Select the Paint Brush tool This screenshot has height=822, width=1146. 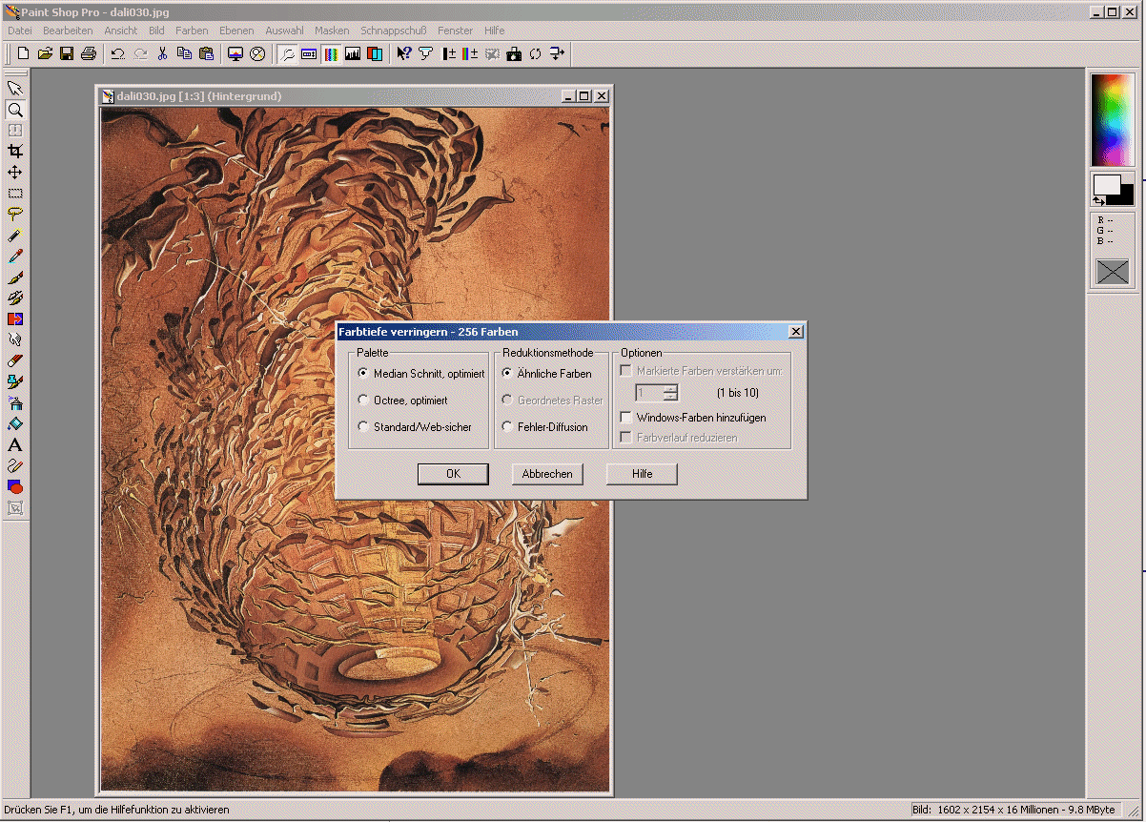(15, 277)
